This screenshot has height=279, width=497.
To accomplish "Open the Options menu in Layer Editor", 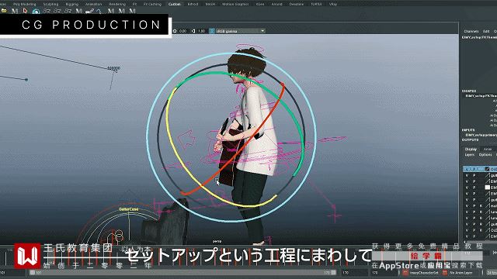I will tap(485, 155).
